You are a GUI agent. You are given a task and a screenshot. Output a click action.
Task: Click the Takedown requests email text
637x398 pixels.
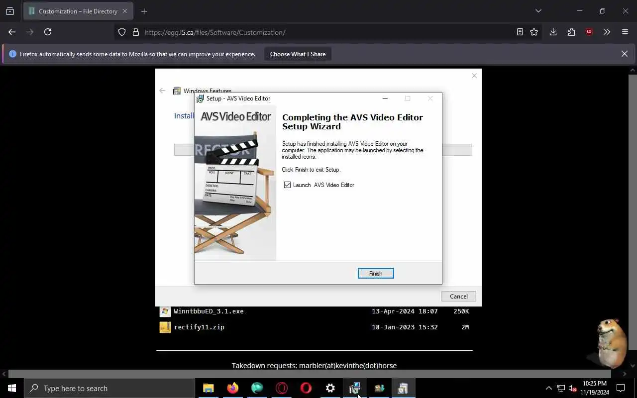(x=314, y=366)
